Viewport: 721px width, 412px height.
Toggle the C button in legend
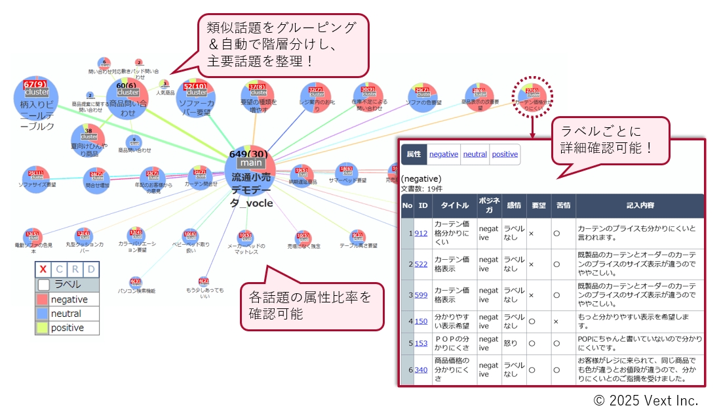click(59, 270)
